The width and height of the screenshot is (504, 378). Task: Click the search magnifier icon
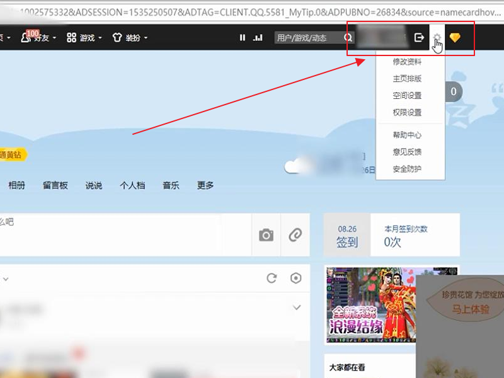[348, 37]
